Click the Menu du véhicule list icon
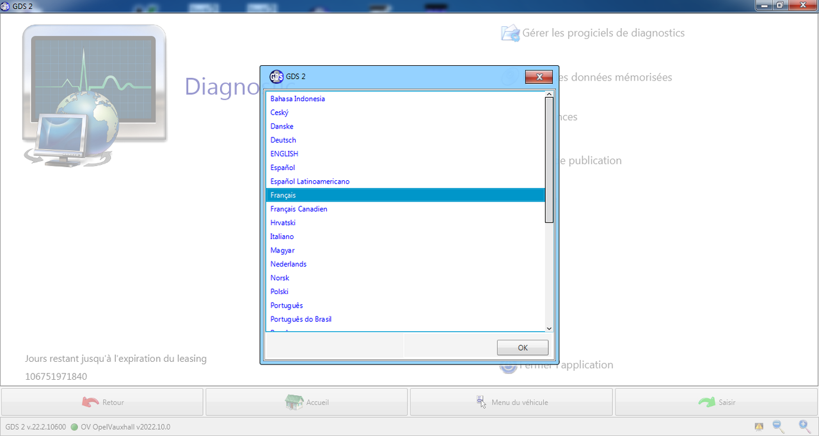819x436 pixels. point(481,402)
